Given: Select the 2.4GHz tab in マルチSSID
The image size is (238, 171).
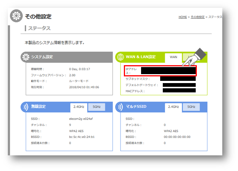Looking at the screenshot, I should [x=173, y=107].
